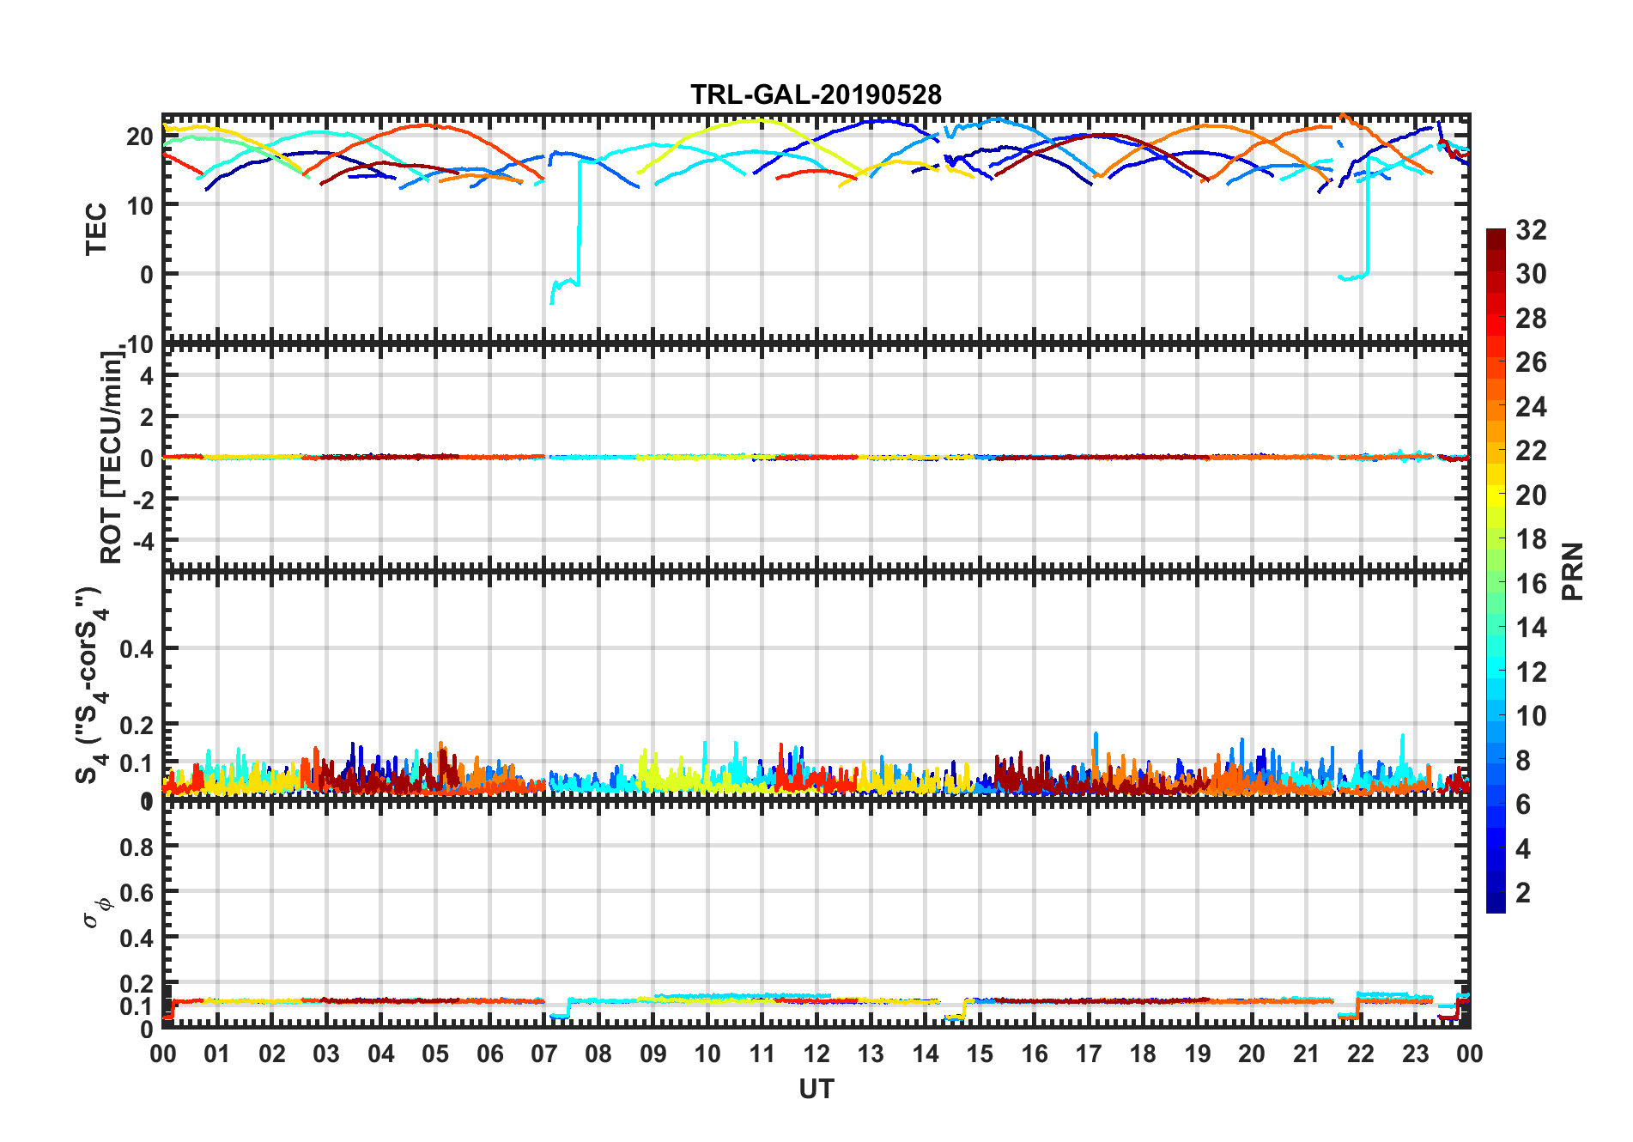Click x-axis tick label 11
The height and width of the screenshot is (1142, 1633).
click(x=762, y=1054)
